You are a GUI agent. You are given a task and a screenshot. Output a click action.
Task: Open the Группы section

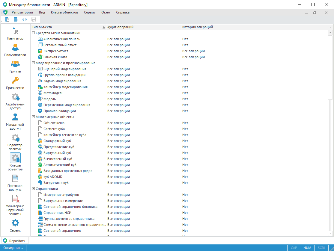point(15,66)
